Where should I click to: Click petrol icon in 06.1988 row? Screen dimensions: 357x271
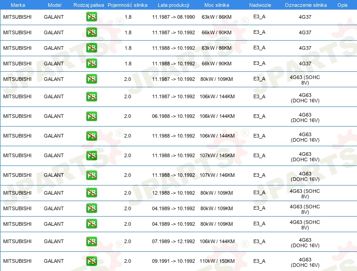pyautogui.click(x=91, y=116)
